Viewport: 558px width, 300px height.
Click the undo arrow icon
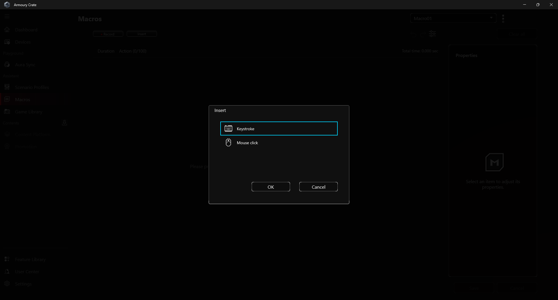point(413,34)
